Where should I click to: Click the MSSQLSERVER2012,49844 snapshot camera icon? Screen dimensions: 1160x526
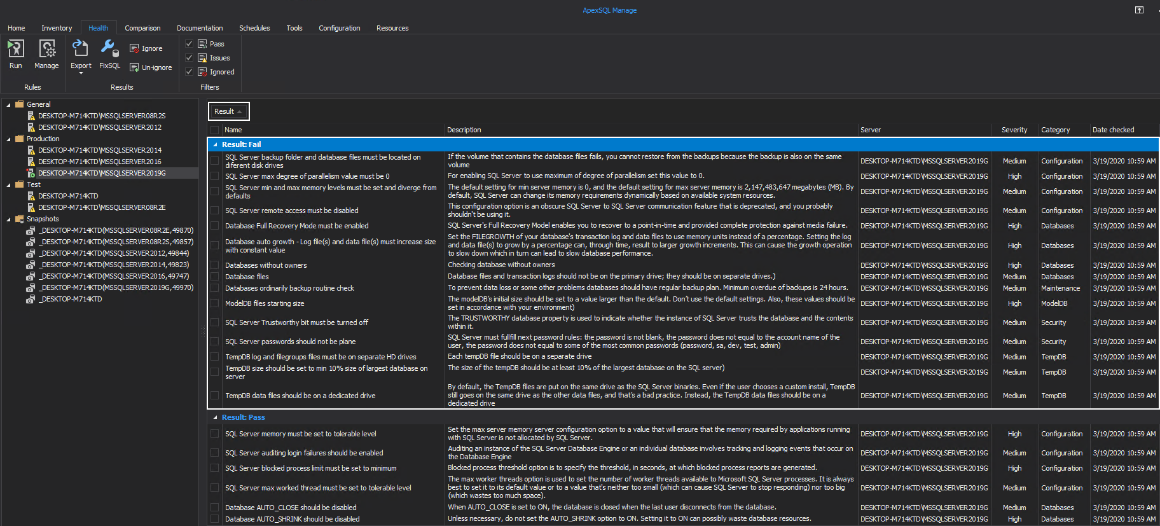coord(31,253)
